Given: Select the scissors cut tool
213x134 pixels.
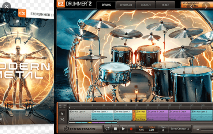Looking at the screenshot, I should [x=62, y=119].
